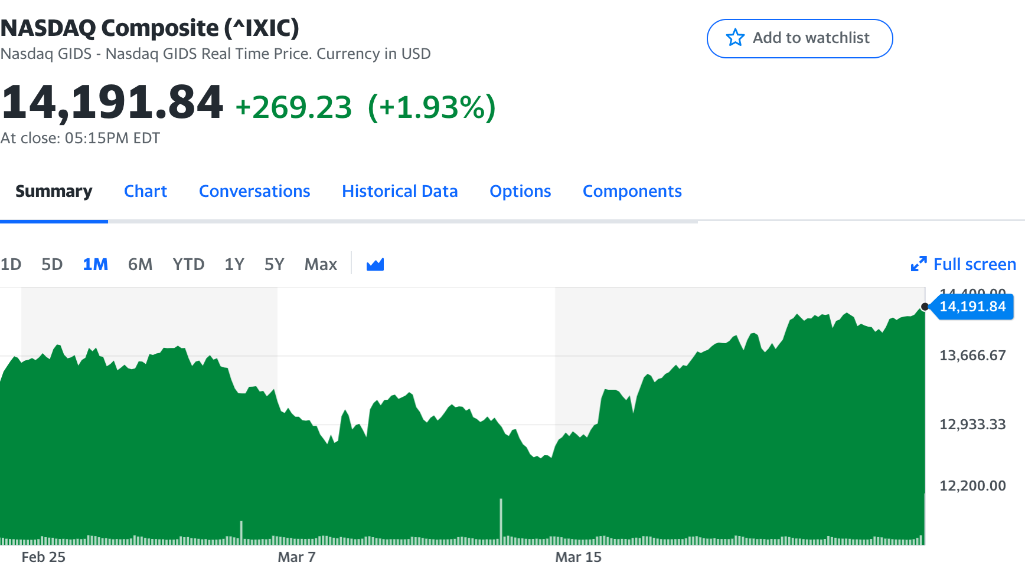Click the 13,666.67 axis value
1025x579 pixels.
tap(972, 356)
